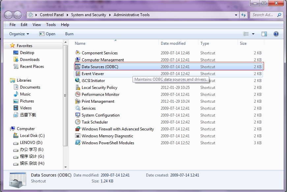Image resolution: width=287 pixels, height=192 pixels.
Task: Click the Print Management icon
Action: click(78, 101)
